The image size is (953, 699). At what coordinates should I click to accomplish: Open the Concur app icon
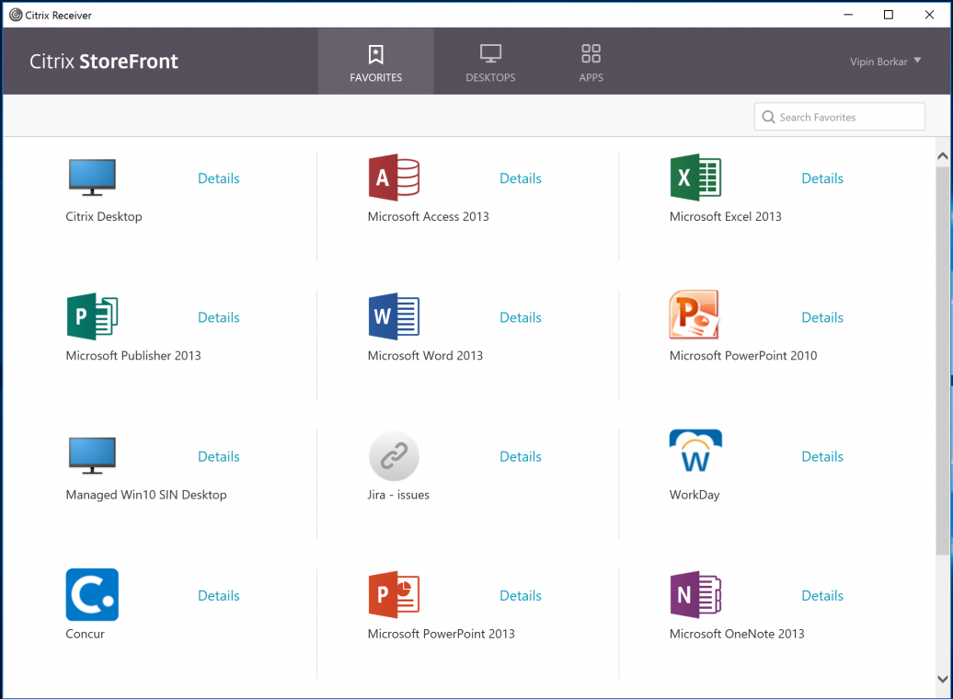92,594
